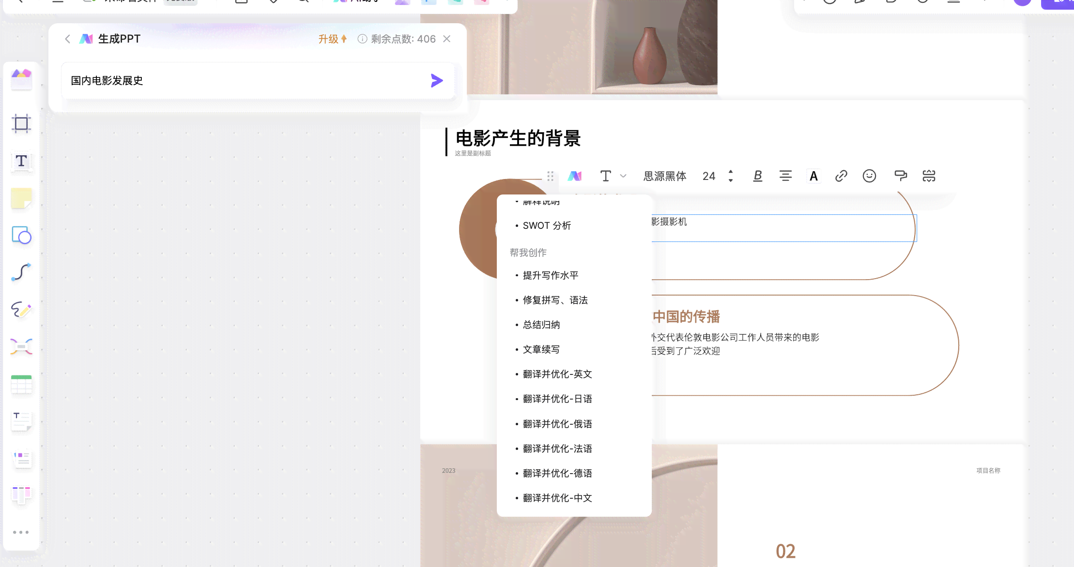Select 翻译并优化-英文 menu option

point(557,374)
